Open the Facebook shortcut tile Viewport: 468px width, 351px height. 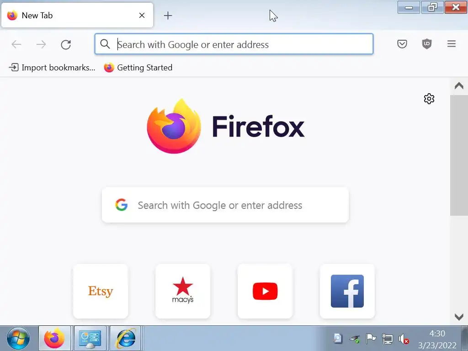pyautogui.click(x=347, y=291)
